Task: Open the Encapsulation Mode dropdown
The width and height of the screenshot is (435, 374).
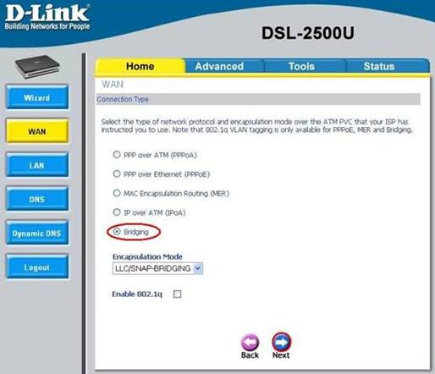Action: (x=157, y=268)
